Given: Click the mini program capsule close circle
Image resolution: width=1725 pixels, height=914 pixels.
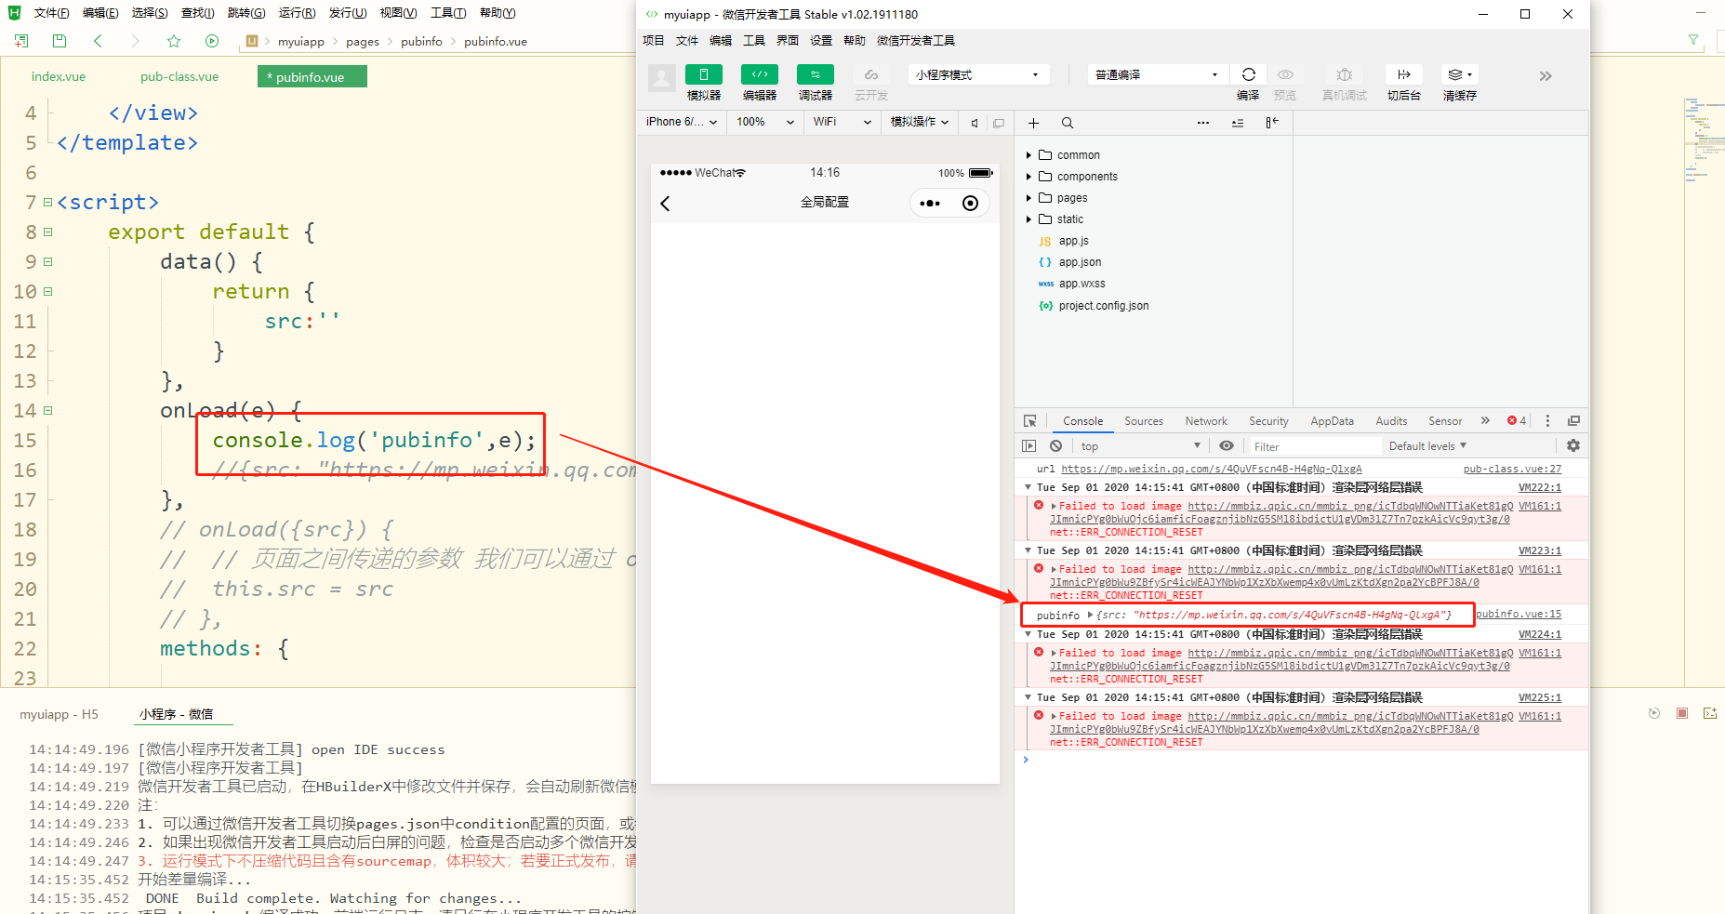Looking at the screenshot, I should click(970, 204).
